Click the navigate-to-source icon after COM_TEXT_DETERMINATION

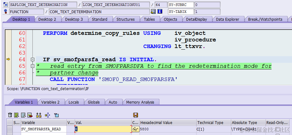(153, 12)
